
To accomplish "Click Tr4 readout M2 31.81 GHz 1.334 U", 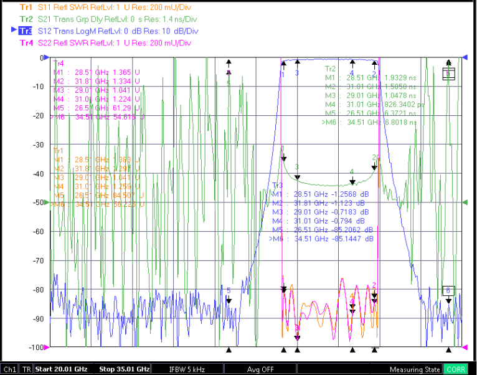I will tap(97, 81).
